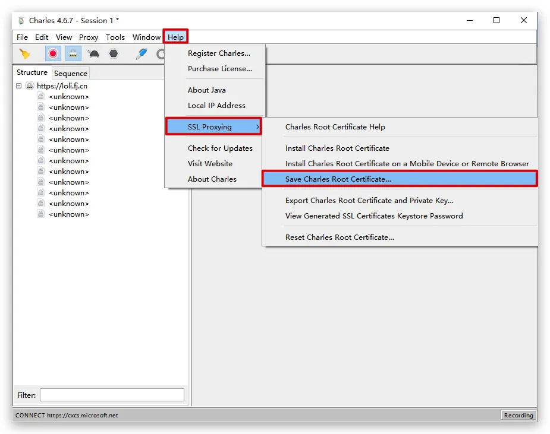The height and width of the screenshot is (434, 550).
Task: Select the last <unknown> tree entry
Action: tap(69, 214)
